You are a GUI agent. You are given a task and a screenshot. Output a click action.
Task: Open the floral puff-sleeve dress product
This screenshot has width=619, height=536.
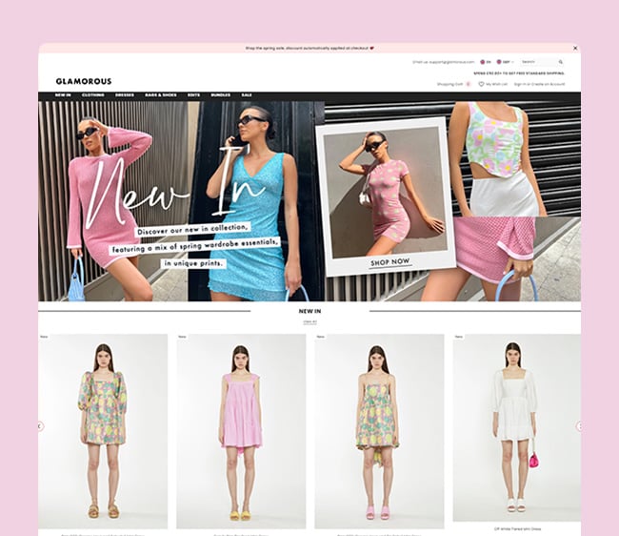[x=103, y=431]
